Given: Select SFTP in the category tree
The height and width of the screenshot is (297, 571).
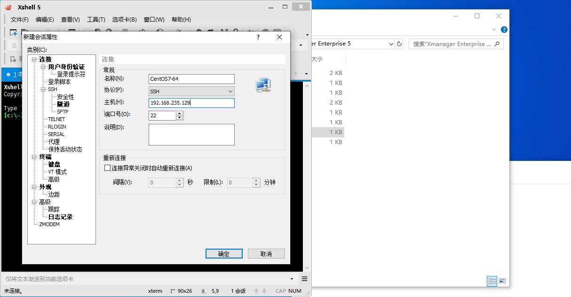Looking at the screenshot, I should (x=63, y=112).
